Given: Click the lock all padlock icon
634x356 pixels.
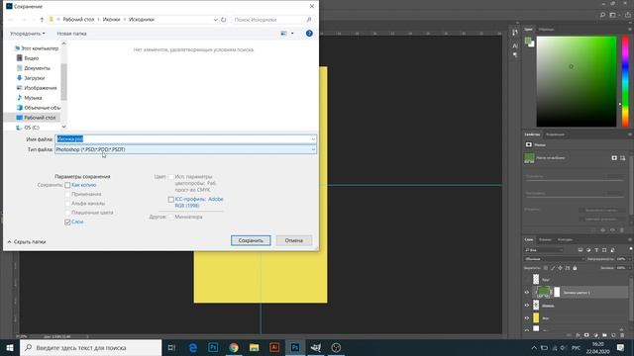Looking at the screenshot, I should pos(575,268).
